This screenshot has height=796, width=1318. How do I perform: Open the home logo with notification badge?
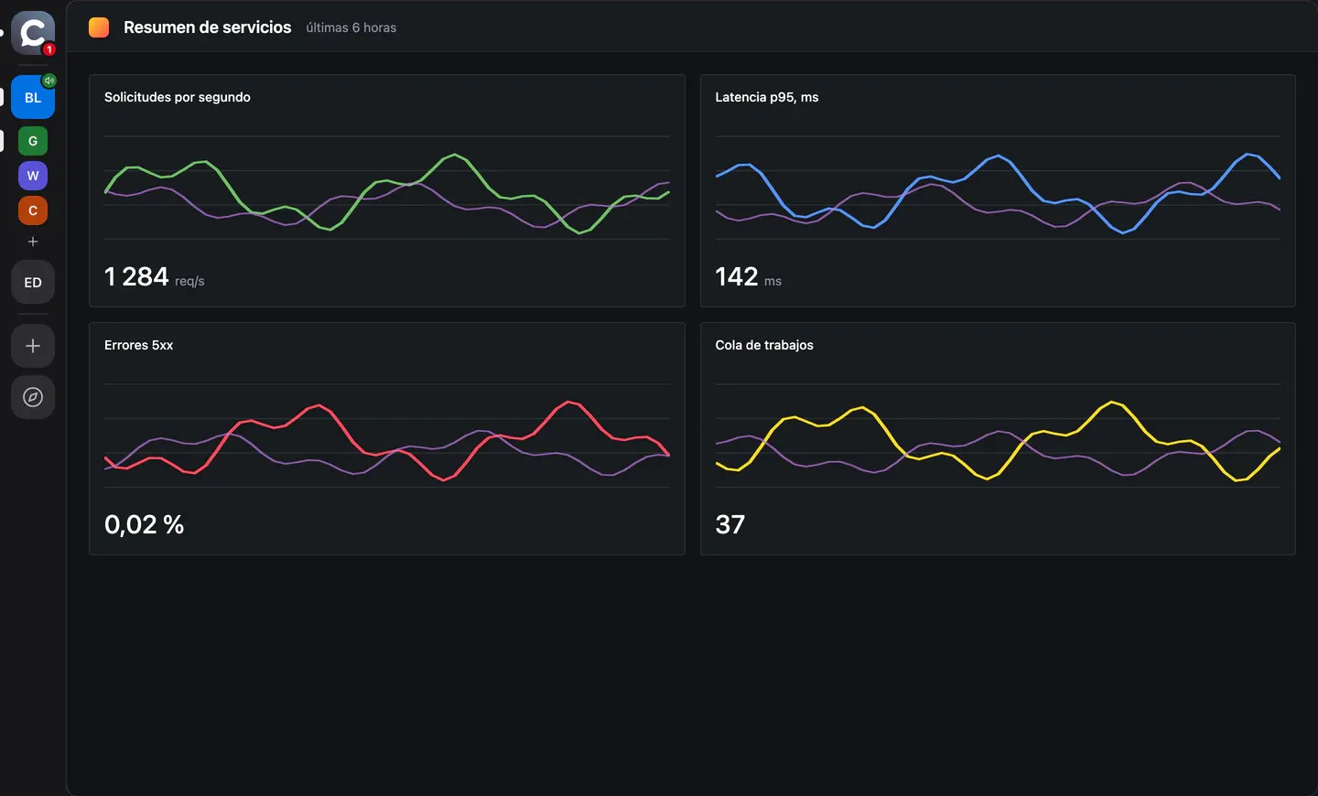33,33
